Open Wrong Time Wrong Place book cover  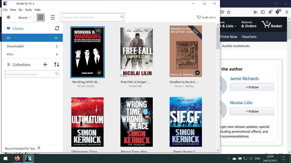(136, 122)
